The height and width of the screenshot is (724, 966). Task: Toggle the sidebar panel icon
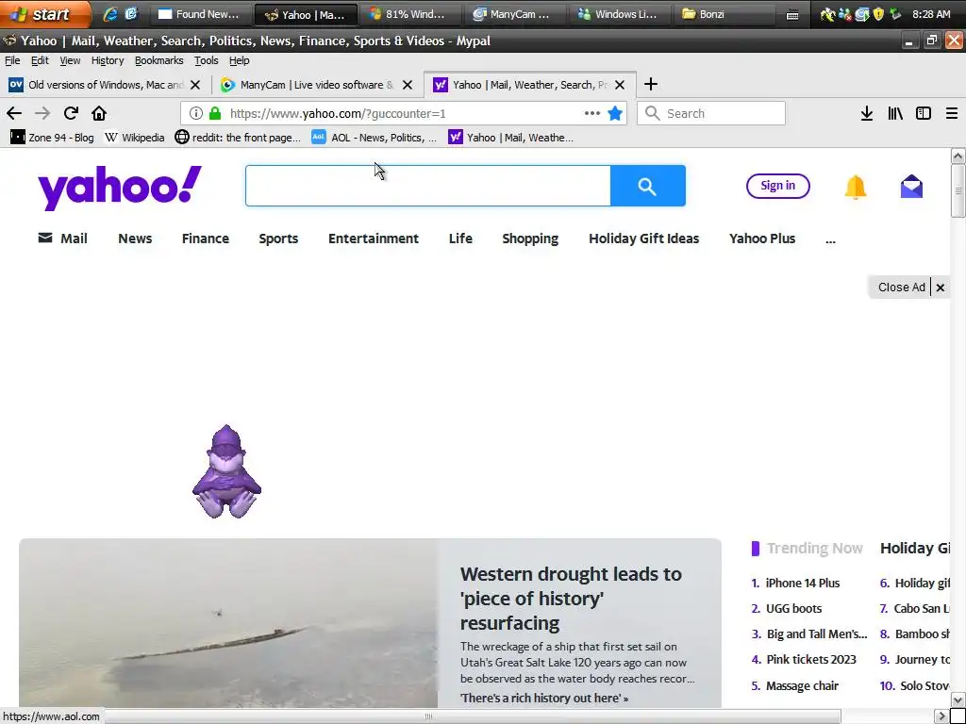[x=923, y=113]
